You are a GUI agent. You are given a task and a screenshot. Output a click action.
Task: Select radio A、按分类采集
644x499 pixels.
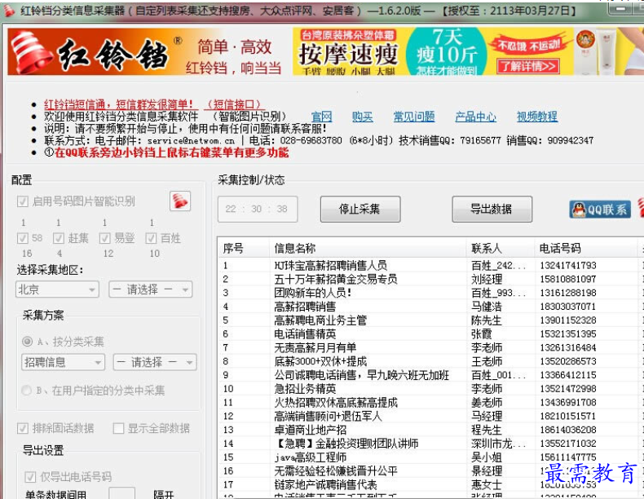[27, 342]
